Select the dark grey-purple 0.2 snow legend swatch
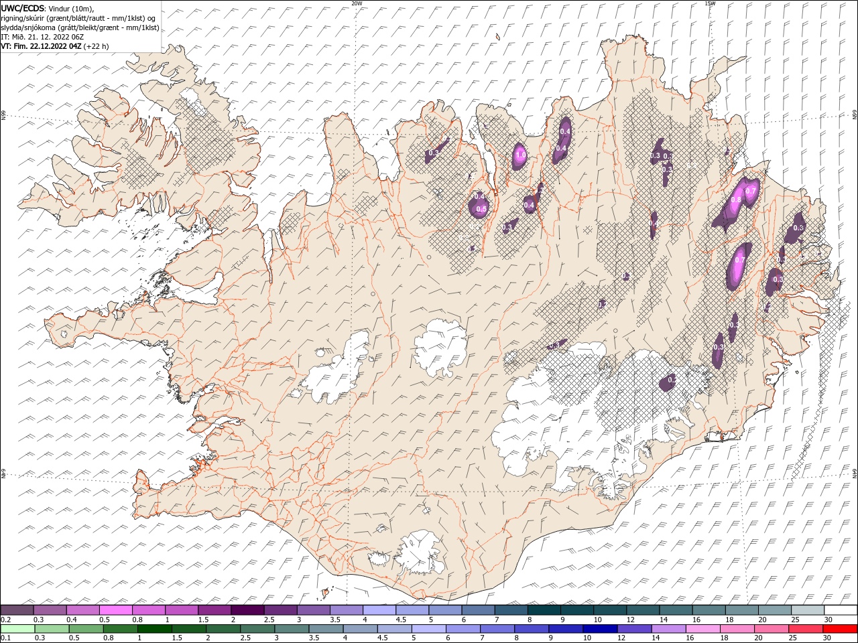This screenshot has width=858, height=643. pos(17,610)
